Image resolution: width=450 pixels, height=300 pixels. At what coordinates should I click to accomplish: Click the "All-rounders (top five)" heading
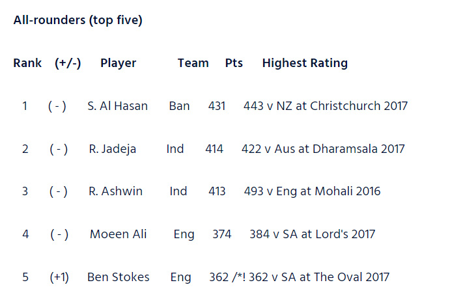click(78, 20)
